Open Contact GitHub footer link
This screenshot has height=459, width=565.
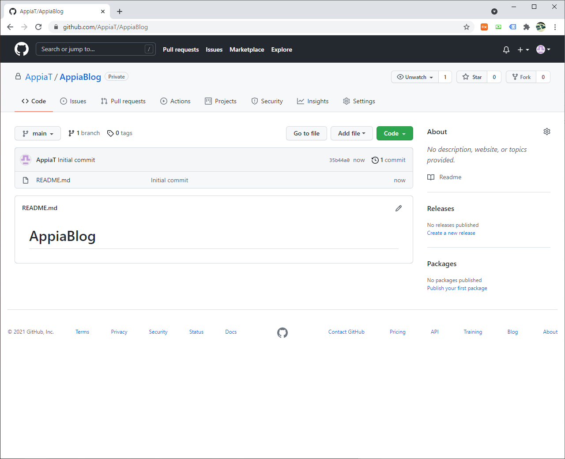[x=347, y=332]
